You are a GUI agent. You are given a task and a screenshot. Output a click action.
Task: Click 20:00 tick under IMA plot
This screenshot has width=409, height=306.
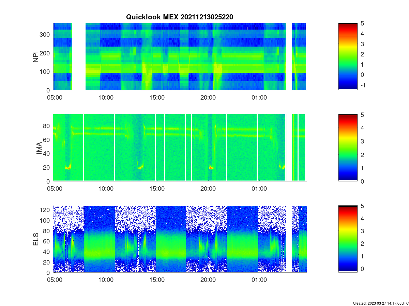[x=208, y=189]
